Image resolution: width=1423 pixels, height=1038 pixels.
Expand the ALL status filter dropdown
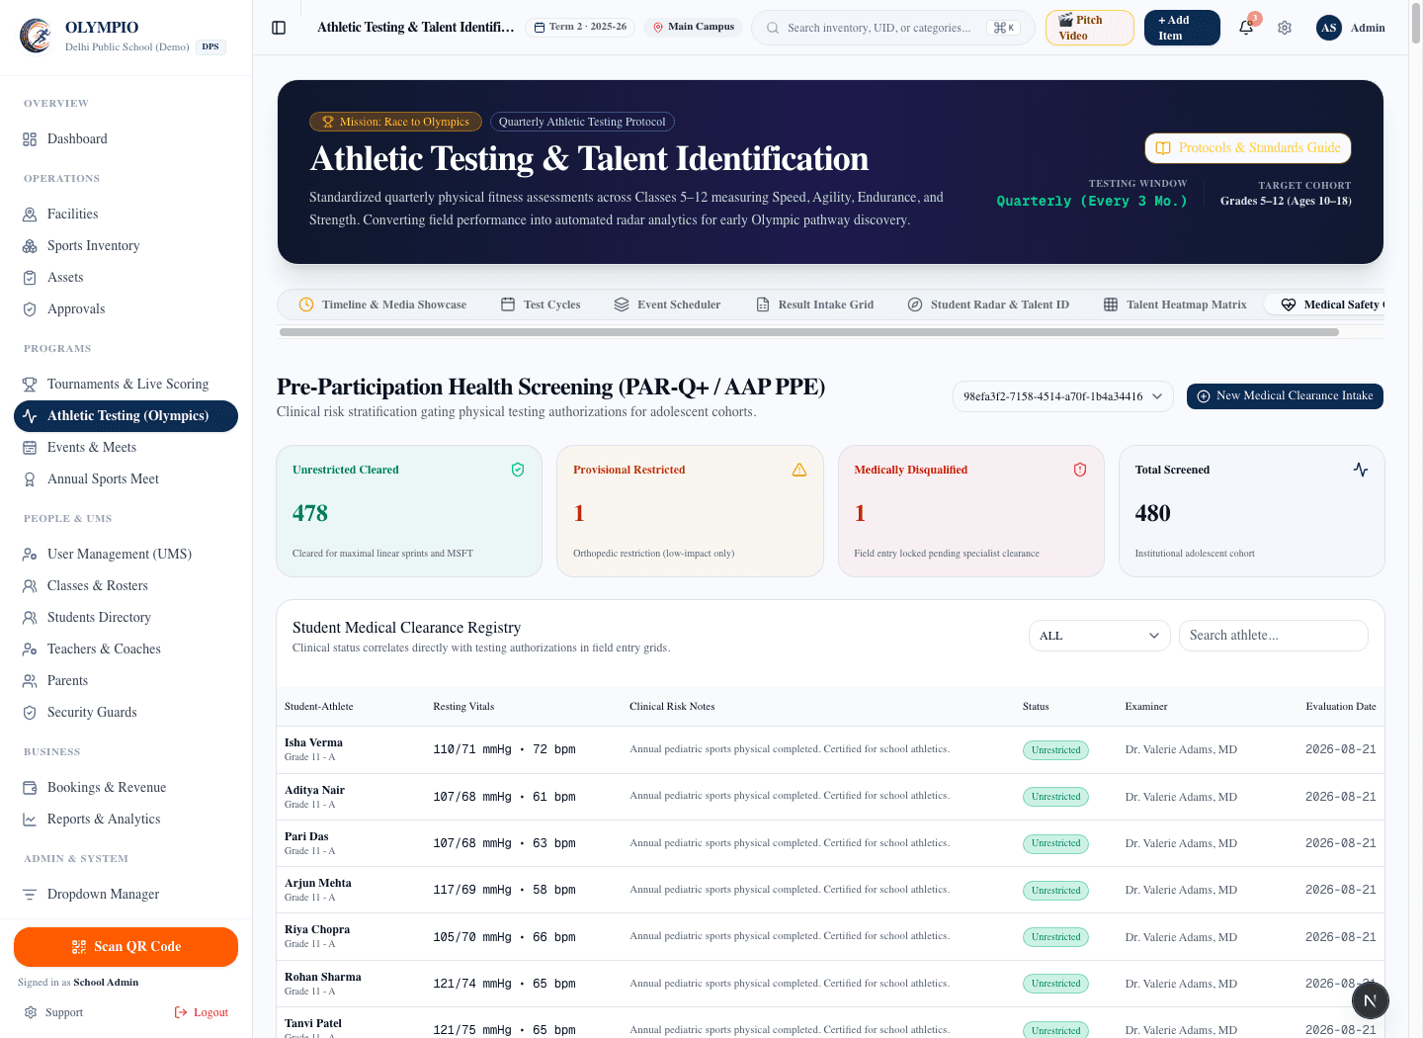click(x=1100, y=636)
